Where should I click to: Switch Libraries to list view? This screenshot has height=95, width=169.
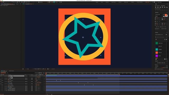[165, 39]
